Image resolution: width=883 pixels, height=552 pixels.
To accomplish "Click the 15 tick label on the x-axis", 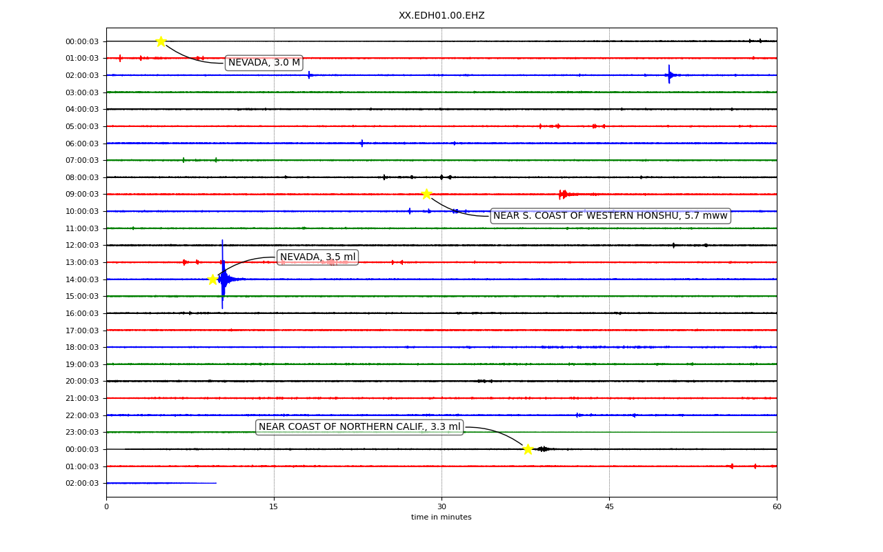I will coord(274,507).
